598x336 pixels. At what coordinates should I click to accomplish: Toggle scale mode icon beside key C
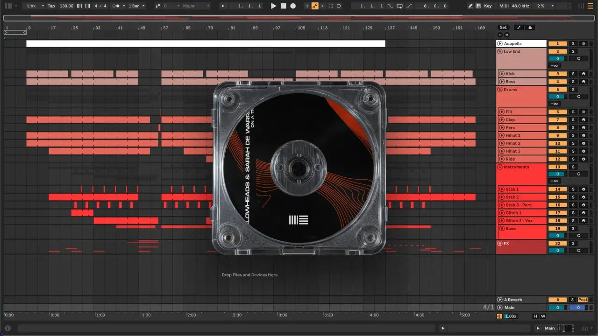coord(157,6)
